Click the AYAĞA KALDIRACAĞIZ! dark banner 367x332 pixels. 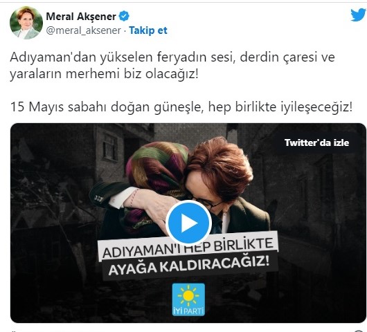coord(190,266)
